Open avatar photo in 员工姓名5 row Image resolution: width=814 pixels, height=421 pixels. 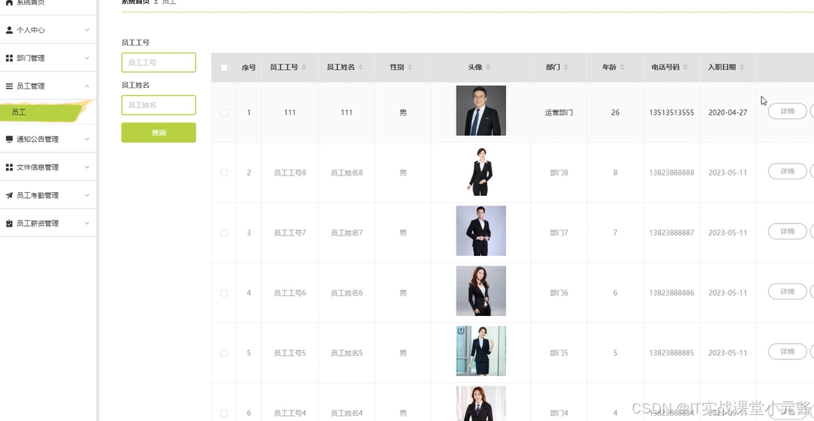[x=481, y=351]
